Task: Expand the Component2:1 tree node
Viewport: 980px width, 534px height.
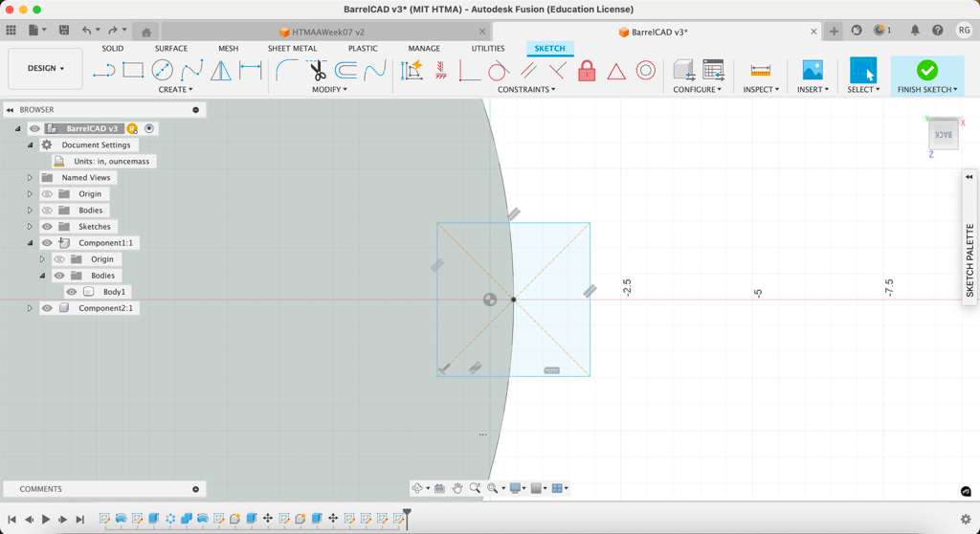Action: pyautogui.click(x=30, y=308)
